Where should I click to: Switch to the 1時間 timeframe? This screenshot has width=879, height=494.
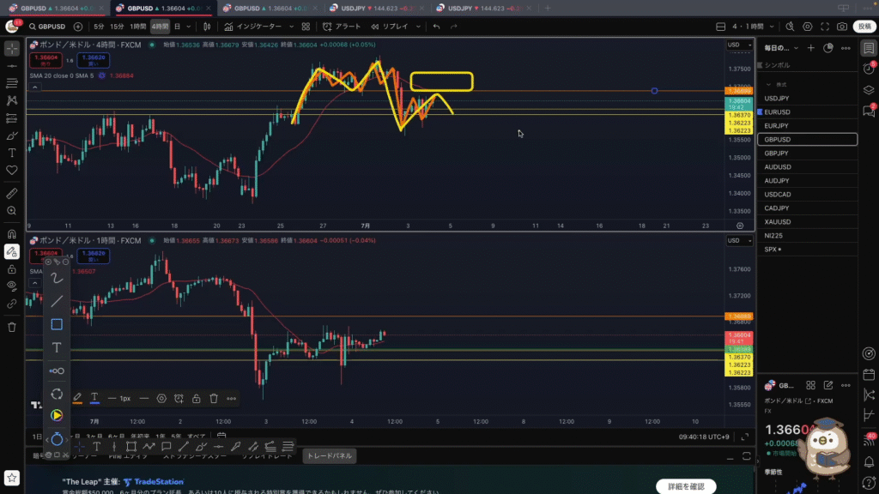point(138,27)
